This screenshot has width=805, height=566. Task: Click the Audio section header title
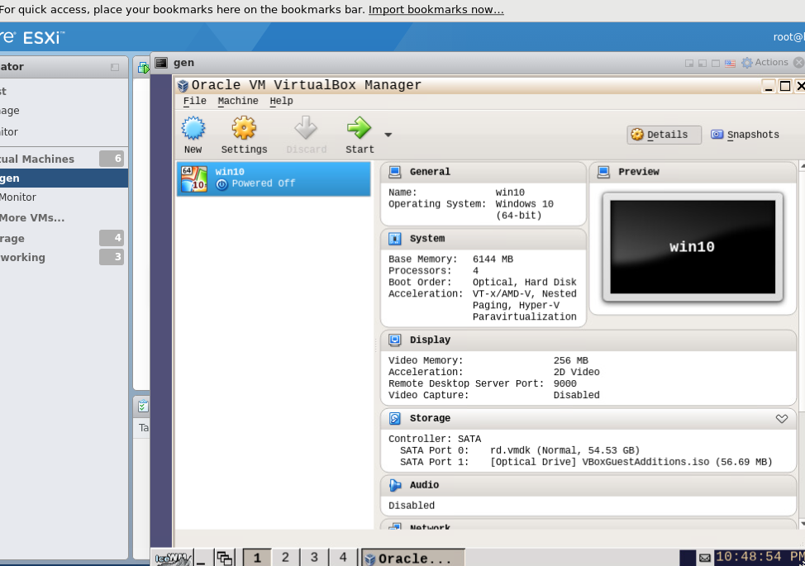pyautogui.click(x=424, y=485)
